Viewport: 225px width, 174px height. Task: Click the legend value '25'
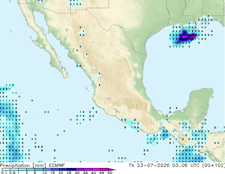coord(69,173)
